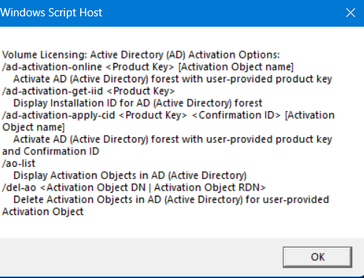
Task: Click the /del-ao option text
Action: click(x=19, y=188)
